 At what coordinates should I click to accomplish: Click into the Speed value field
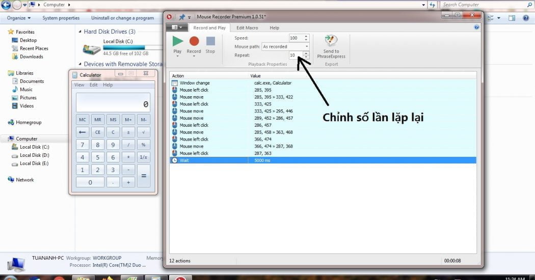pyautogui.click(x=296, y=38)
